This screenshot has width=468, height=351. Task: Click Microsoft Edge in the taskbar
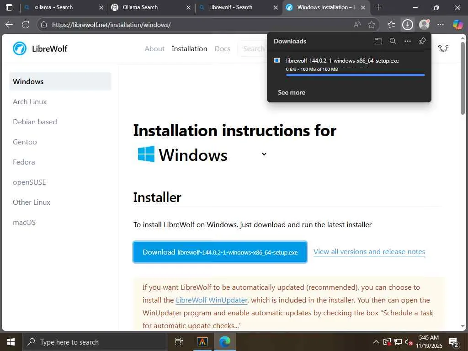click(225, 342)
